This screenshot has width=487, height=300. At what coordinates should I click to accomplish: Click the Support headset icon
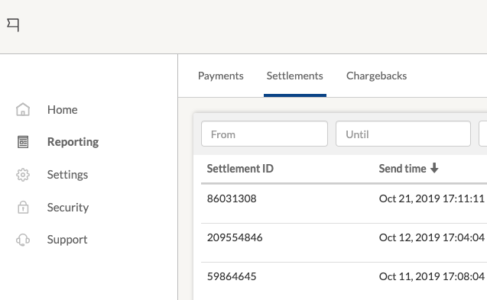click(23, 240)
